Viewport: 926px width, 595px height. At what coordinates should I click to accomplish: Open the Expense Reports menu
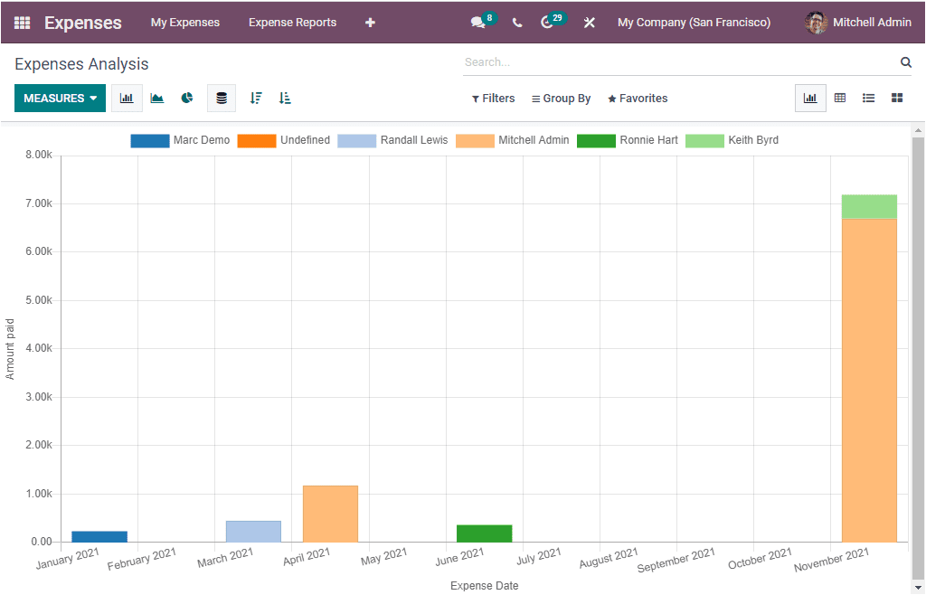point(292,22)
